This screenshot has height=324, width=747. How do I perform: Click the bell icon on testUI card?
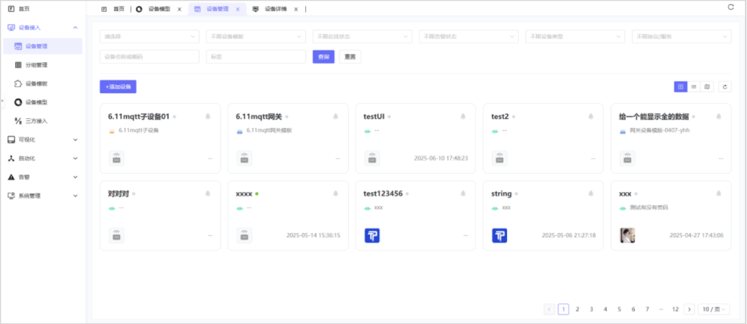[463, 117]
